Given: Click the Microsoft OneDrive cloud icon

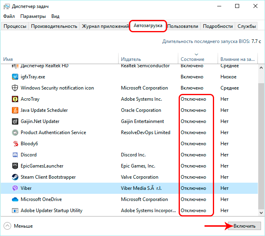Looking at the screenshot, I should click(x=15, y=199).
